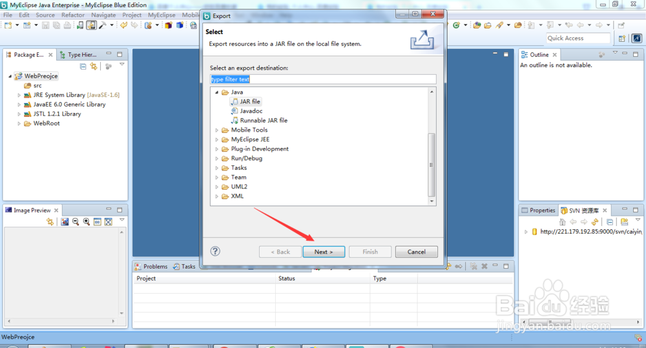Click the MyEclipse Java Enterprise perspective icon
The width and height of the screenshot is (646, 348).
pos(637,38)
